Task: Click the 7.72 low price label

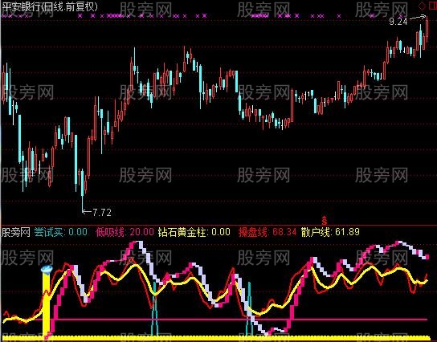Action: [x=102, y=213]
